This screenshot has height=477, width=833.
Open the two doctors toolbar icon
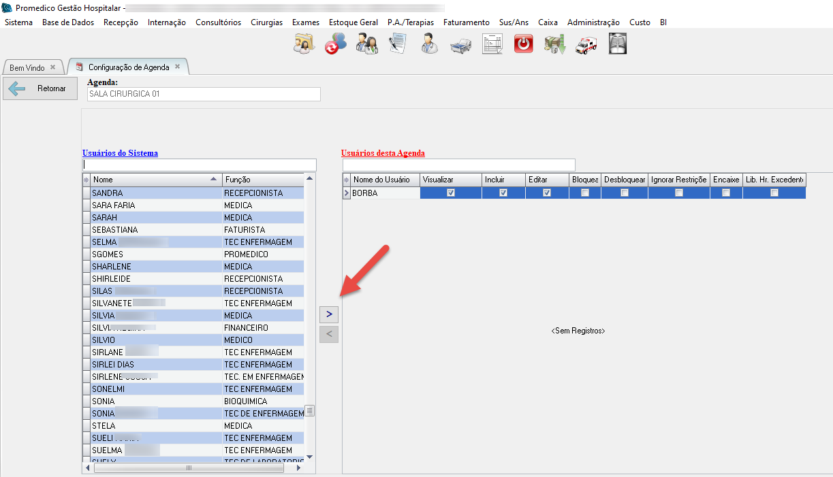(x=366, y=44)
